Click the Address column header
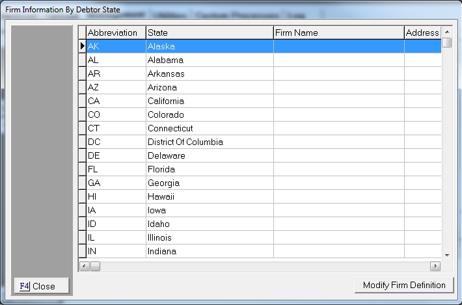The height and width of the screenshot is (305, 462). click(422, 33)
